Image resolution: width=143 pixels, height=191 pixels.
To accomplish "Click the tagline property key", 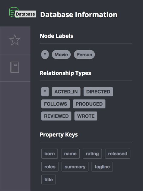I will [102, 167].
